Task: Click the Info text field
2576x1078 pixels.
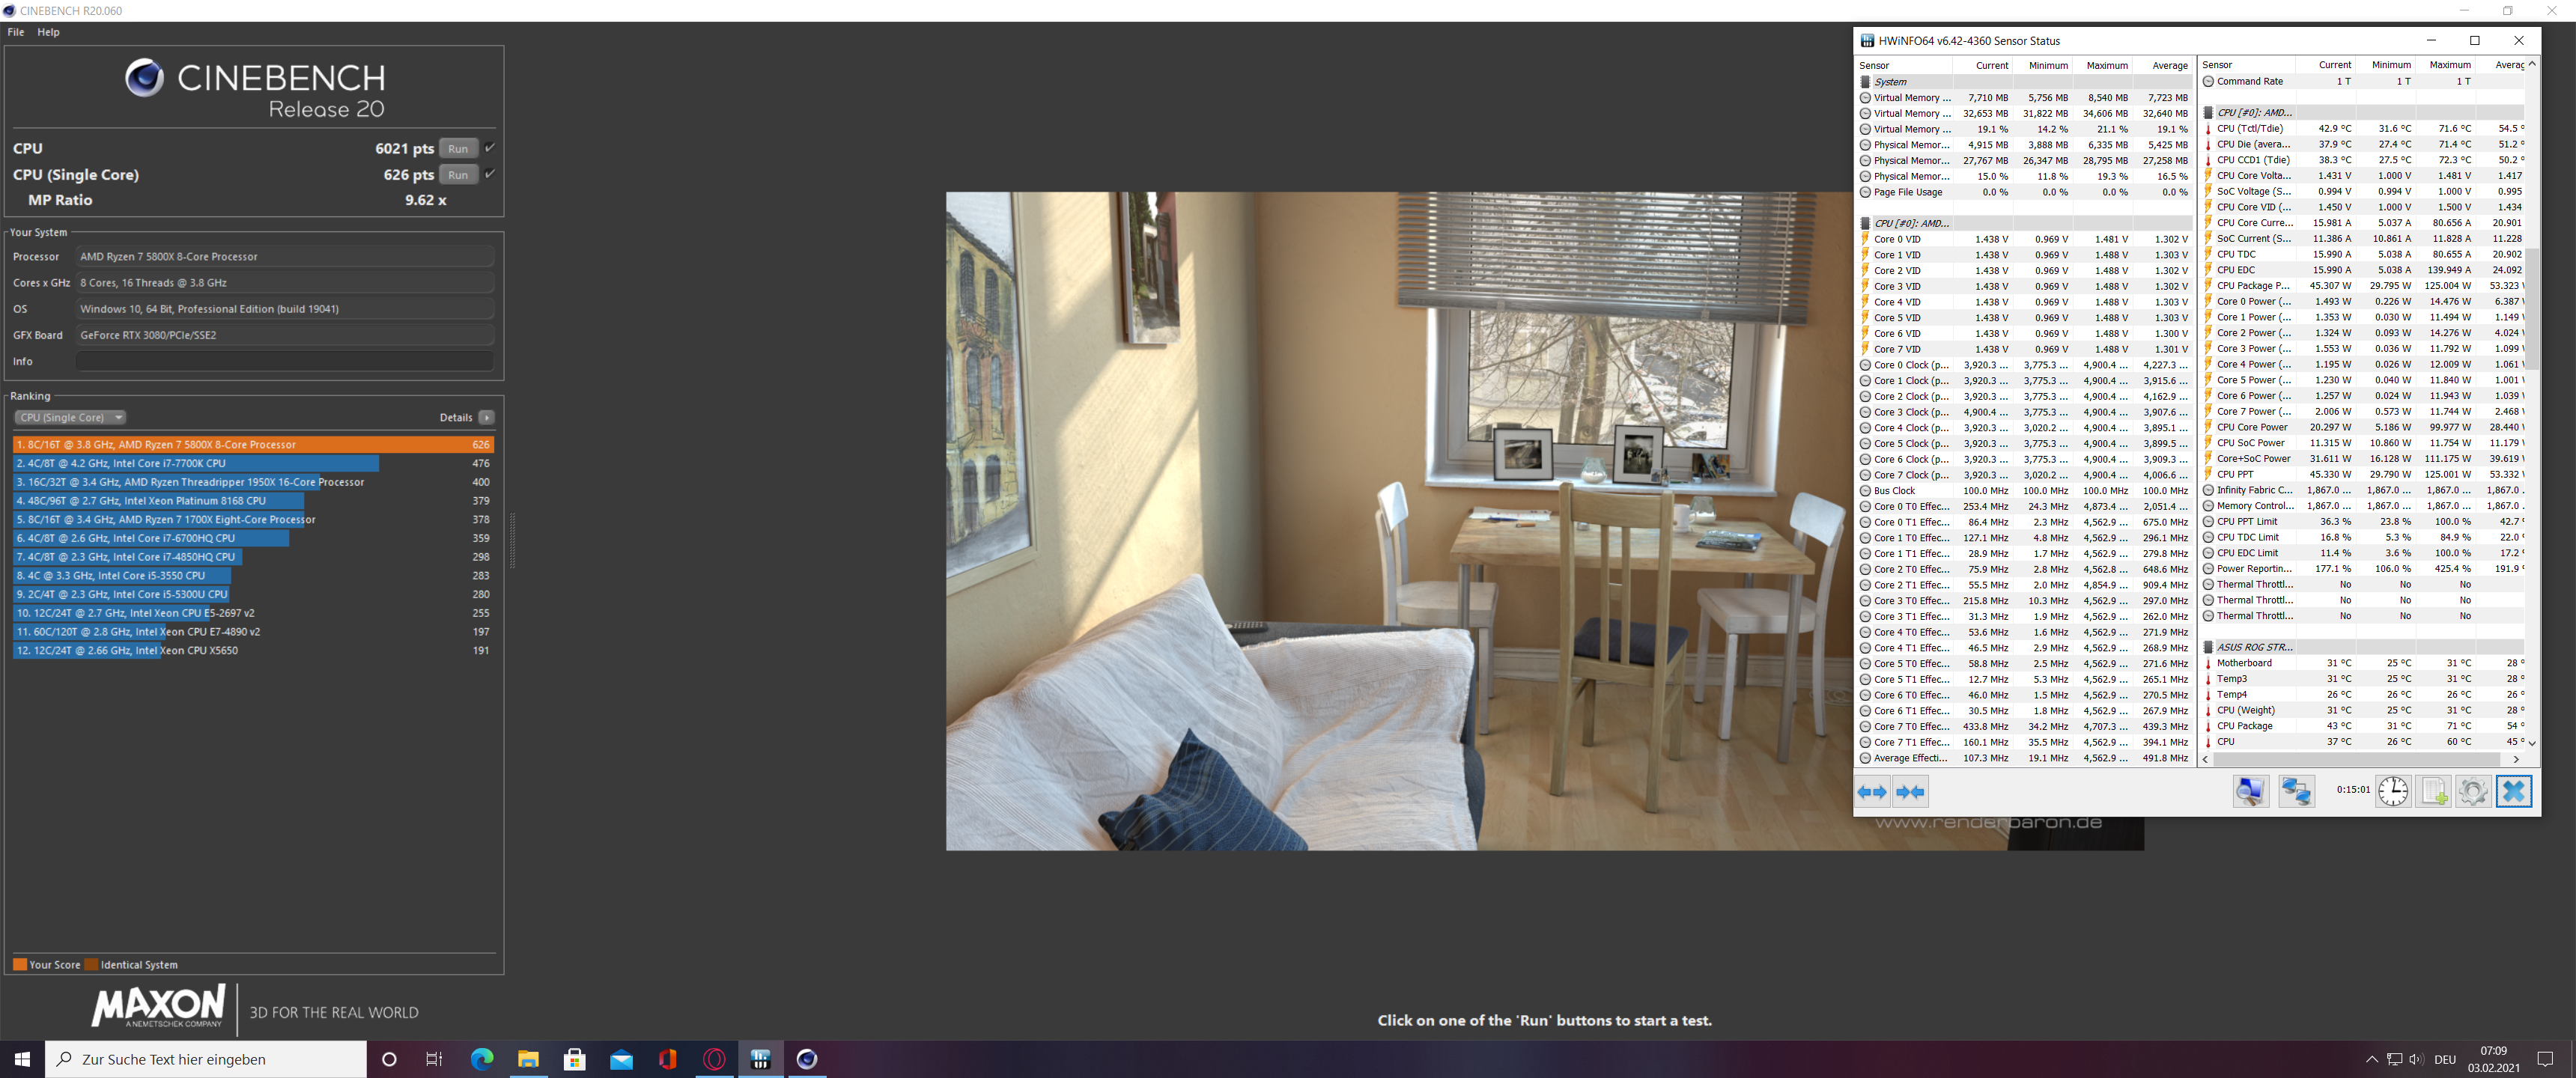Action: [x=285, y=361]
